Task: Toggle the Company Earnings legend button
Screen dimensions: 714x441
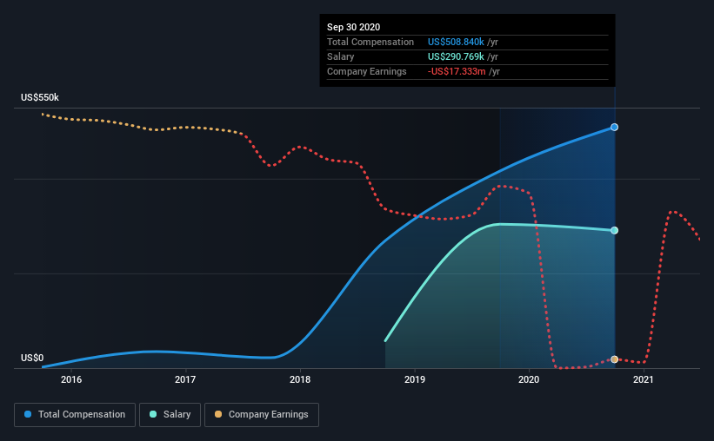Action: (262, 415)
